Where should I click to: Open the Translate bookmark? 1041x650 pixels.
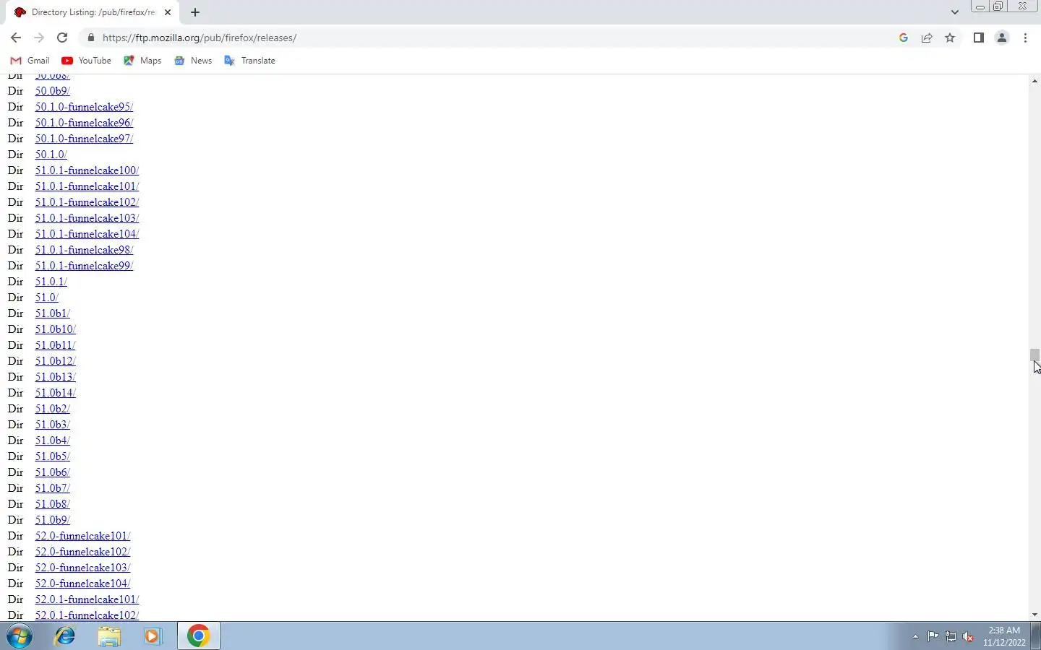coord(249,61)
